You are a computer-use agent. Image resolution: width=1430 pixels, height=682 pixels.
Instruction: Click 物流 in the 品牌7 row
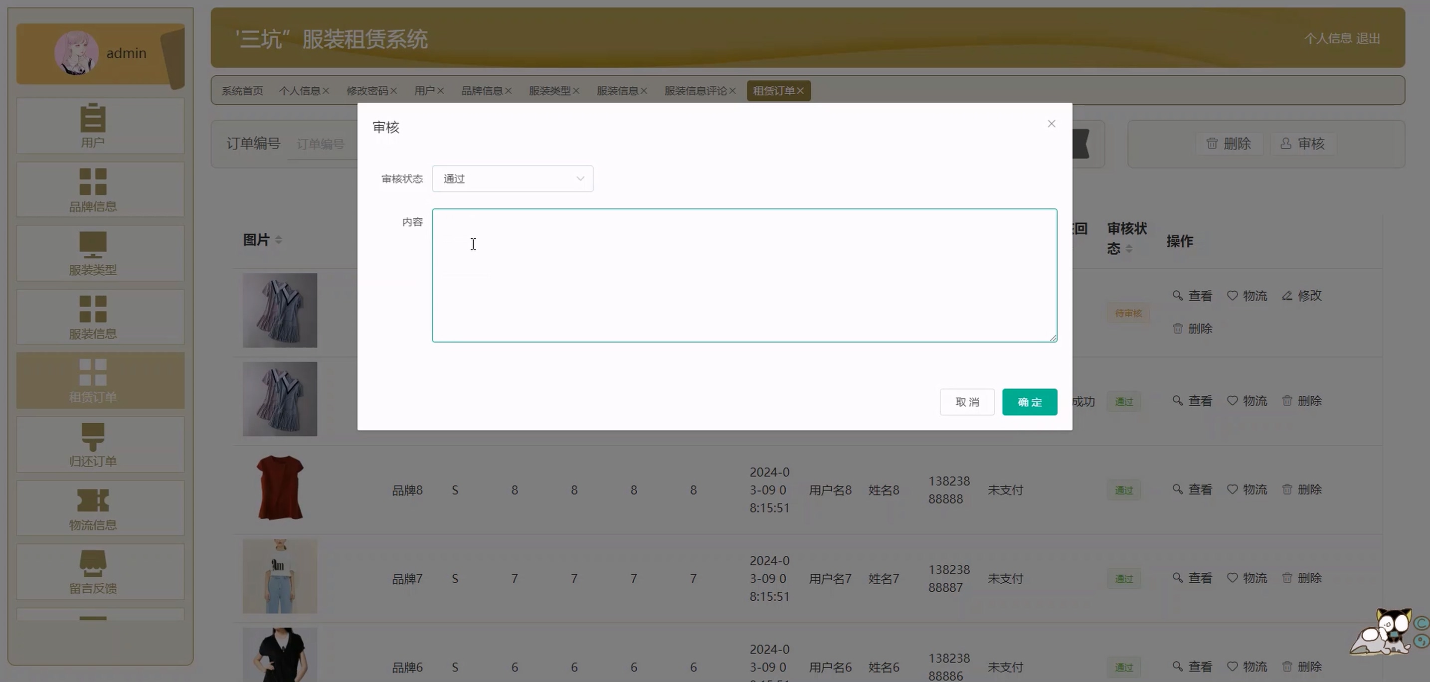(x=1247, y=578)
